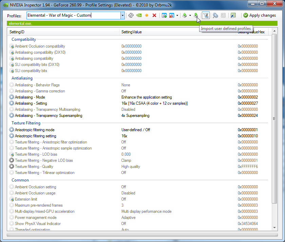Click the Apply changes button

point(259,15)
